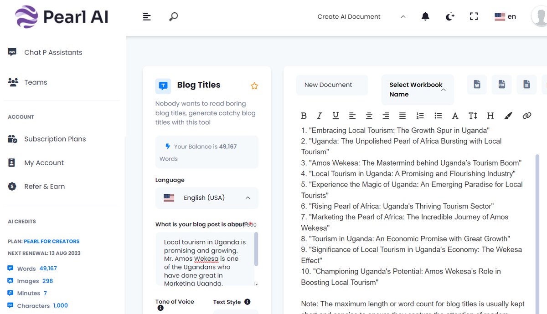This screenshot has width=547, height=314.
Task: Insert hyperlink with link icon
Action: click(527, 116)
